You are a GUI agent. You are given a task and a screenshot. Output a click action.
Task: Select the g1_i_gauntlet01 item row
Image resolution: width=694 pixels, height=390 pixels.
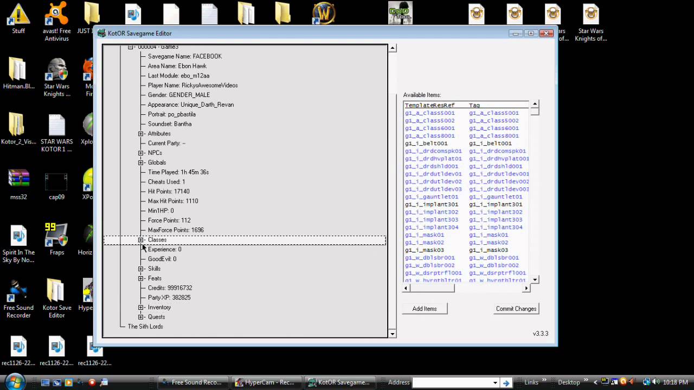pos(466,197)
